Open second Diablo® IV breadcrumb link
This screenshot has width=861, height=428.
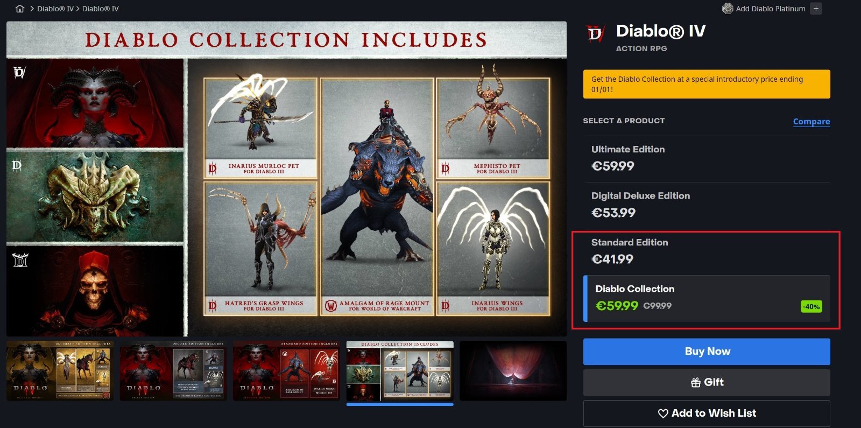pyautogui.click(x=100, y=9)
